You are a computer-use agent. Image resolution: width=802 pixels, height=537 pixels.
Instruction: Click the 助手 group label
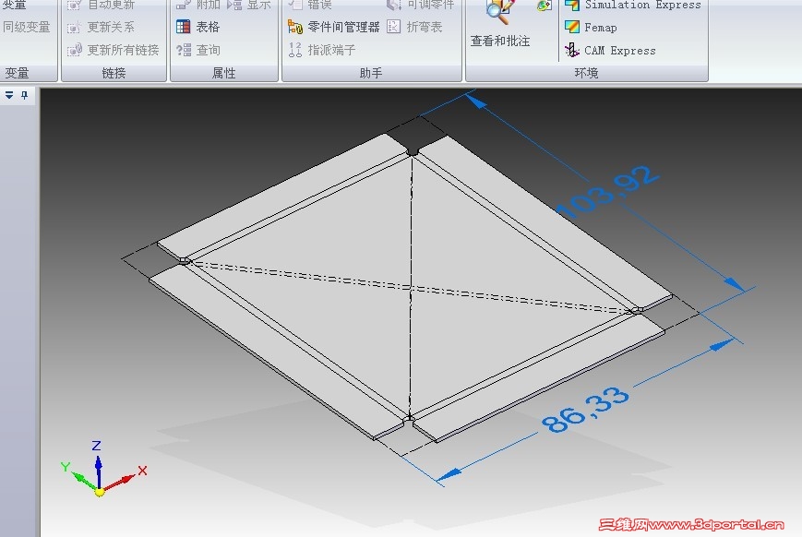(x=371, y=73)
